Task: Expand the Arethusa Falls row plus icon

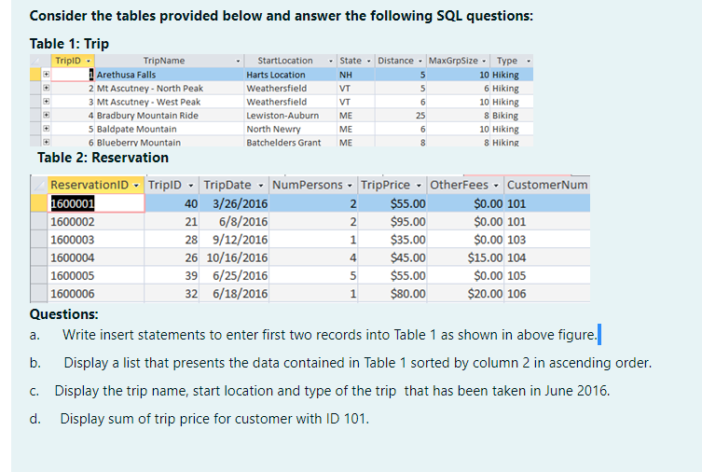Action: tap(46, 75)
